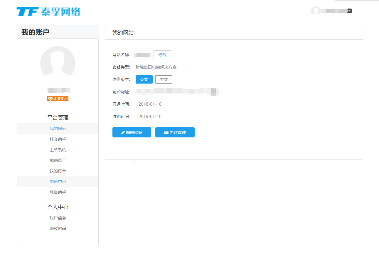
Task: Click the TF 泰孚网络 logo
Action: point(48,12)
